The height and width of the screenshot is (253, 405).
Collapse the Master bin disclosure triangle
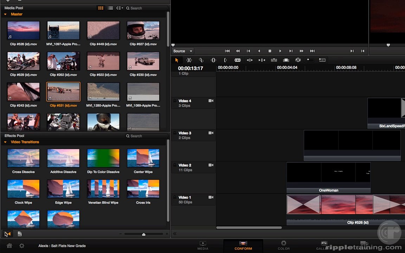[x=5, y=14]
